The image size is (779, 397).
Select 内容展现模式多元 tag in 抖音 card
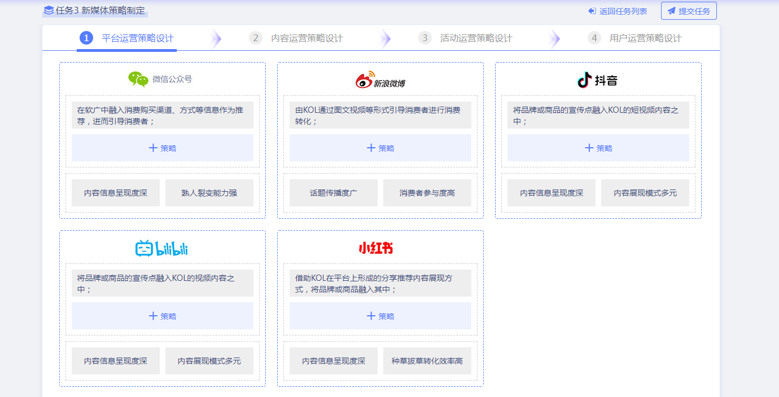click(x=645, y=193)
